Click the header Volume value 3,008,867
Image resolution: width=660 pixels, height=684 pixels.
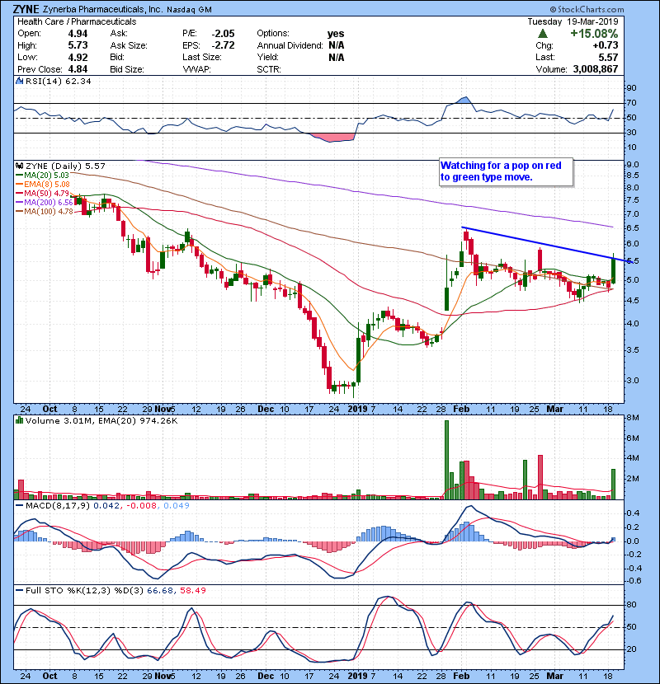(x=596, y=69)
